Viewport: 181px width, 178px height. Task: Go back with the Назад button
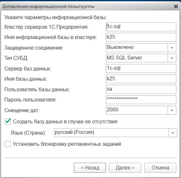pyautogui.click(x=90, y=168)
